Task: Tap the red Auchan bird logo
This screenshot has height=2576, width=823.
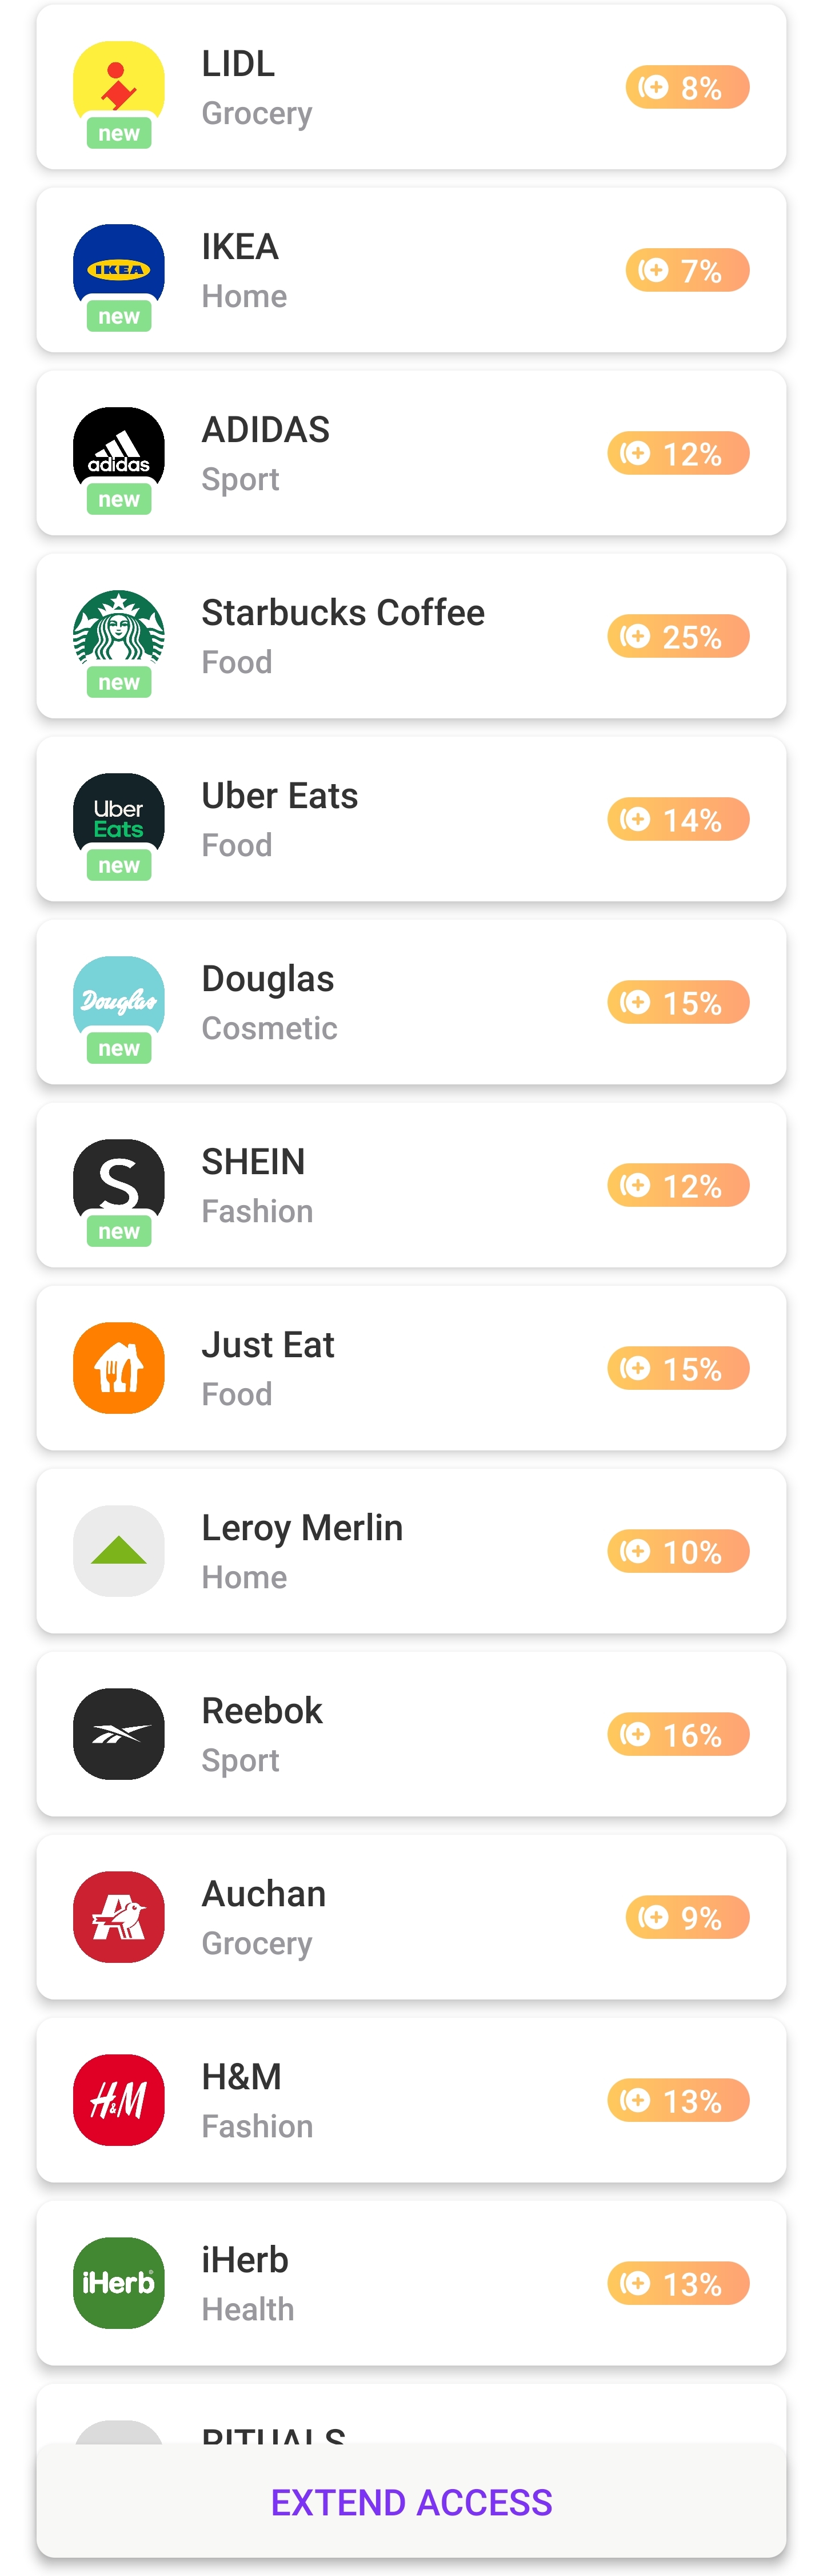Action: click(119, 1917)
